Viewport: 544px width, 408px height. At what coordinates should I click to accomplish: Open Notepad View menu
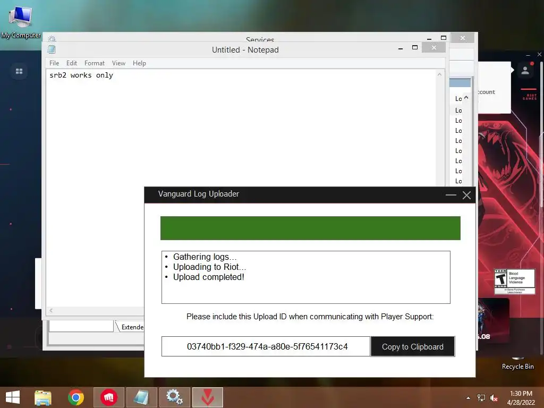pyautogui.click(x=118, y=63)
